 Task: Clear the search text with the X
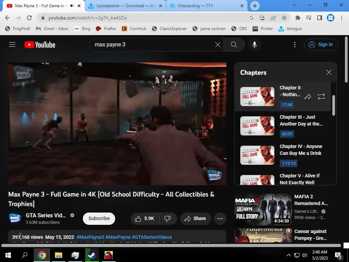[x=218, y=45]
